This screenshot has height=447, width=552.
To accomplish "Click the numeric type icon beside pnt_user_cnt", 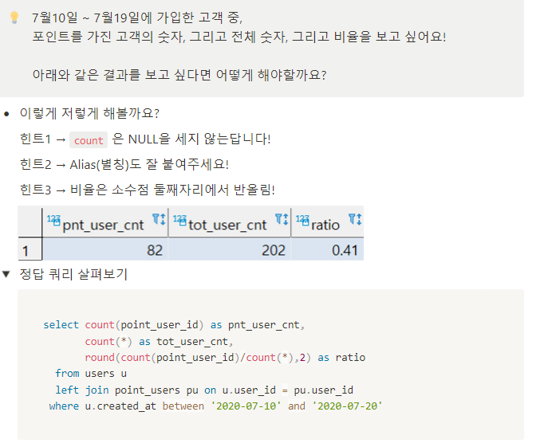I will pyautogui.click(x=53, y=220).
